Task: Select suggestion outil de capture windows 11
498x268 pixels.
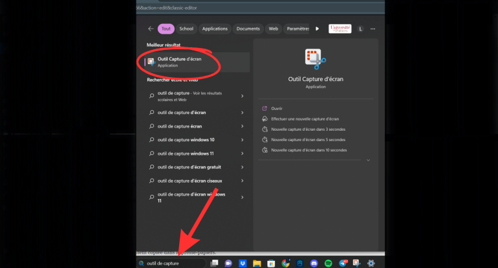Action: click(x=186, y=153)
